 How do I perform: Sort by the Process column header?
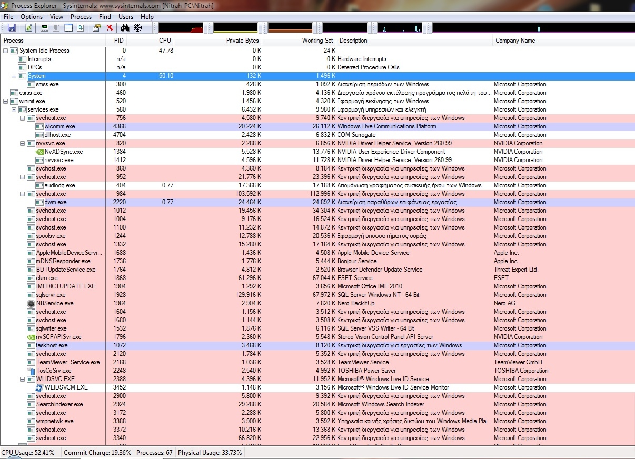click(53, 41)
